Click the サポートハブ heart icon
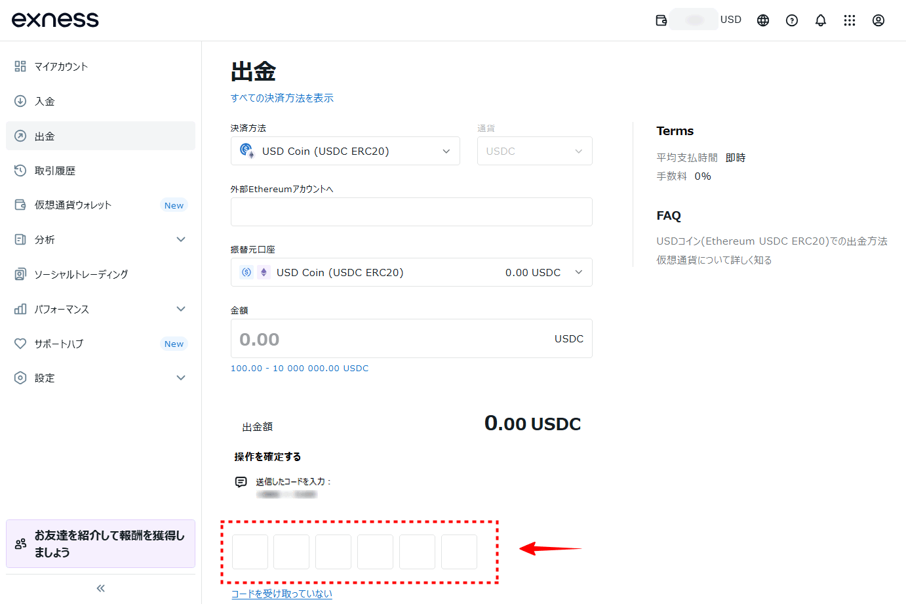The image size is (906, 606). pos(20,344)
